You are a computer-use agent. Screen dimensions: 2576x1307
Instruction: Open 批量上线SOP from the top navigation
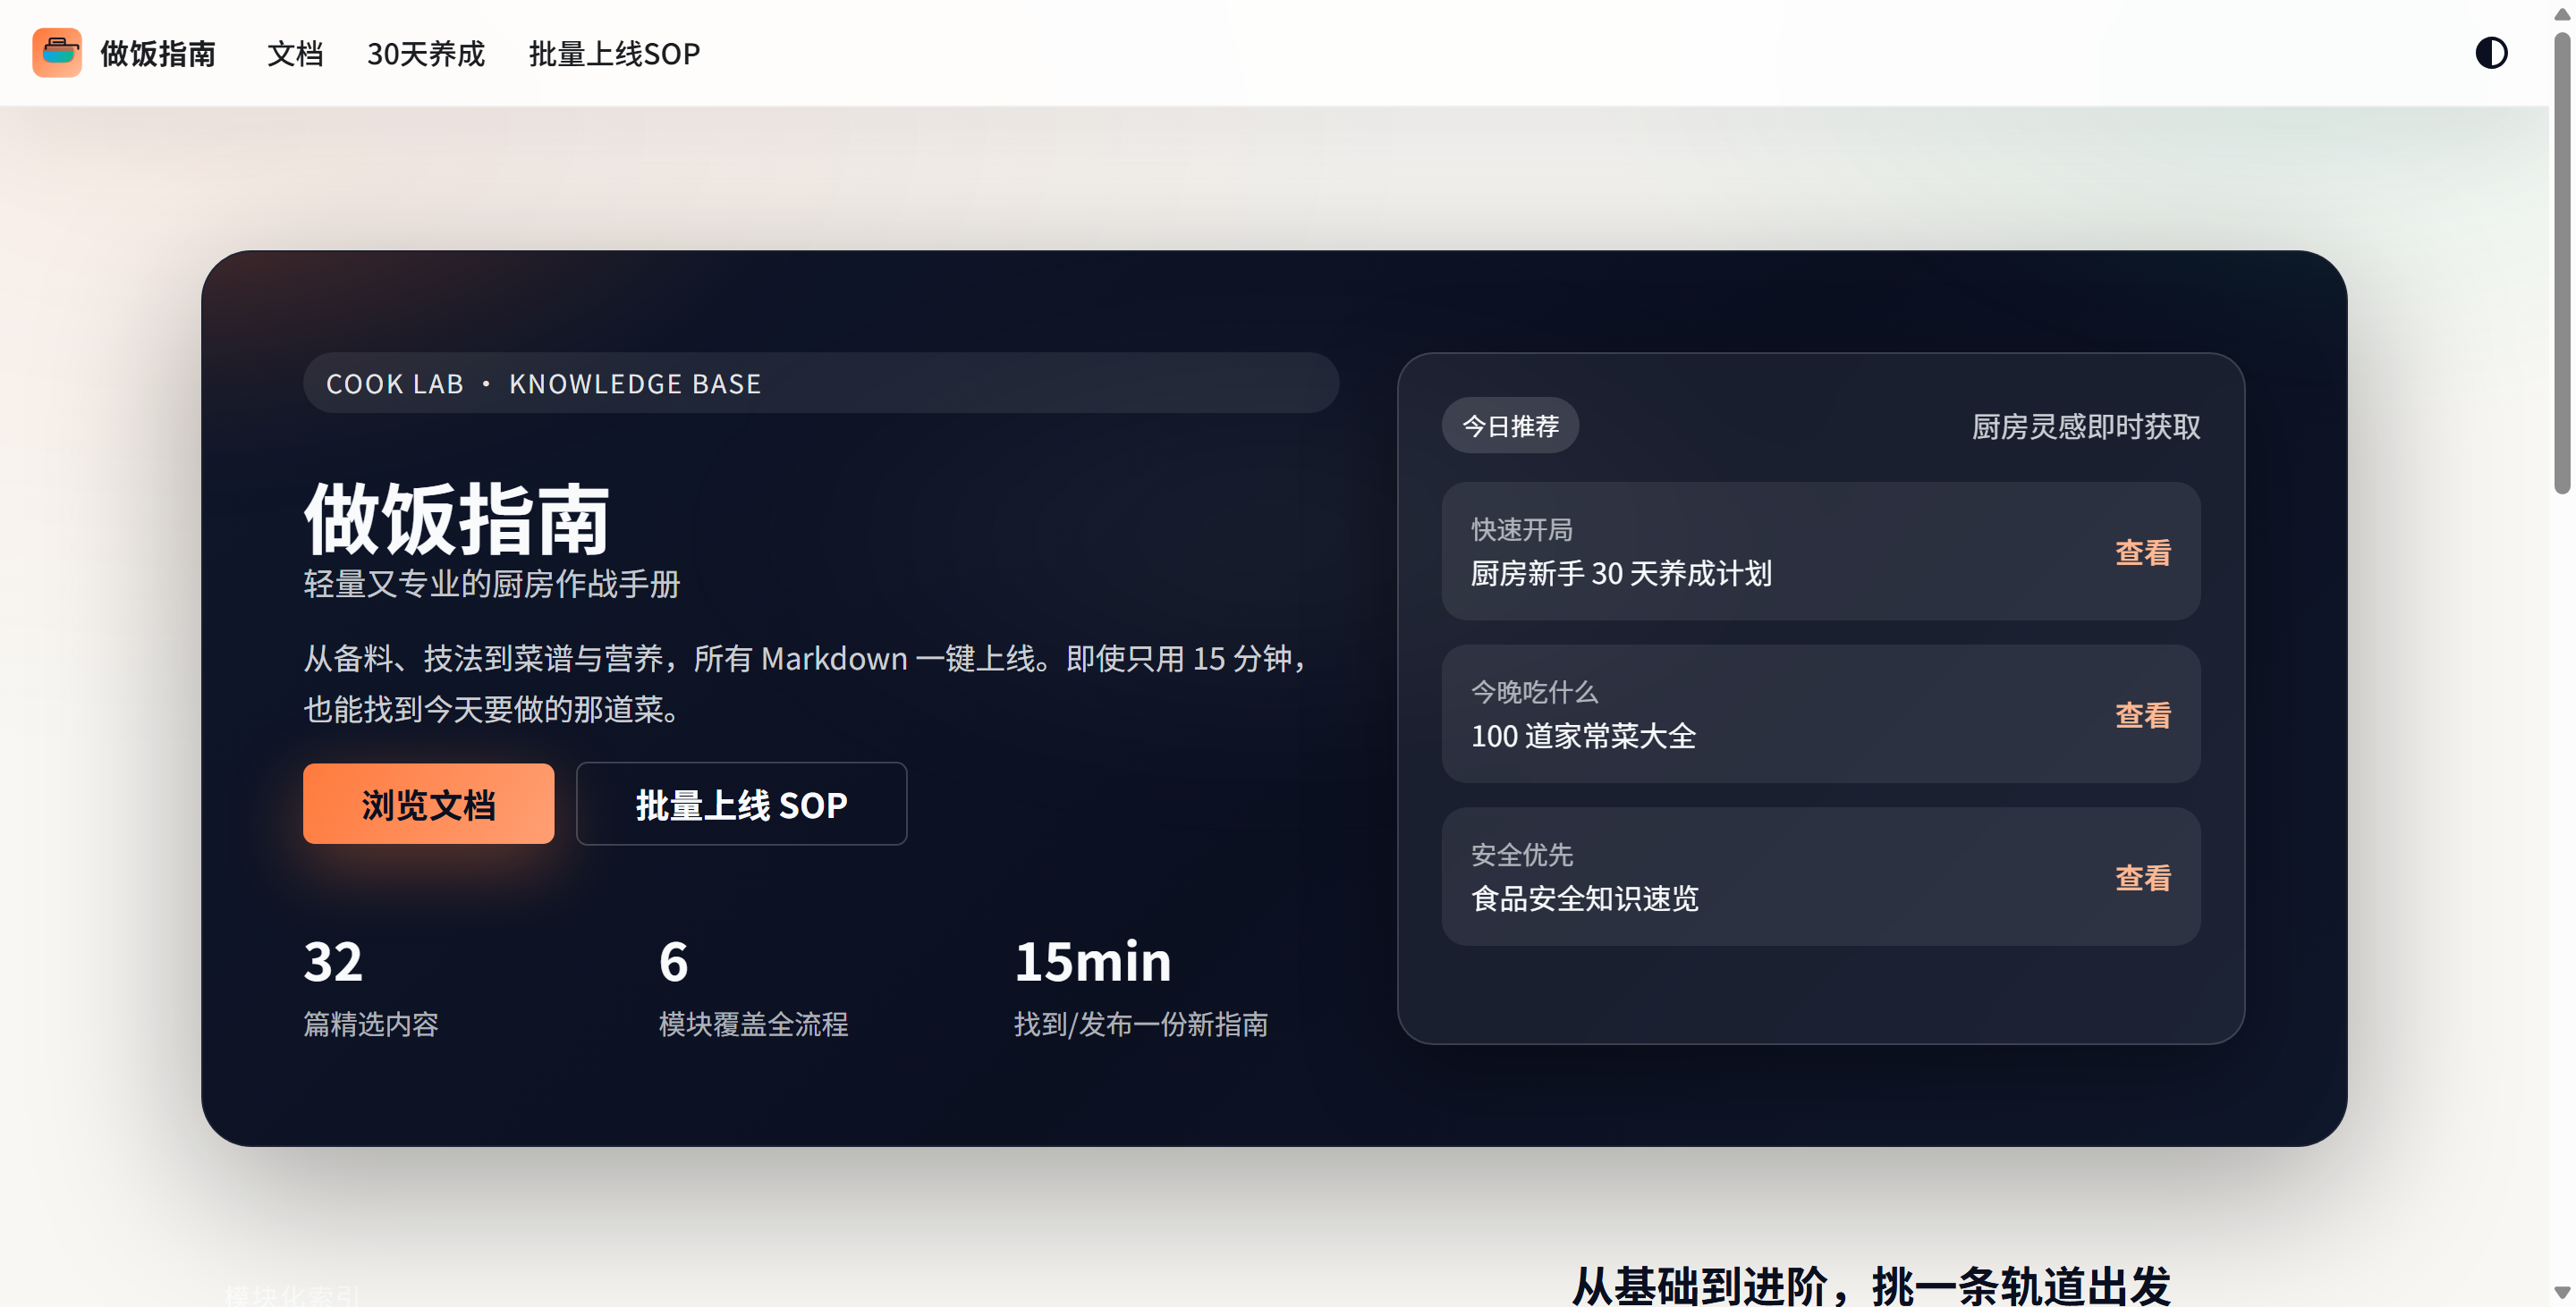tap(614, 54)
